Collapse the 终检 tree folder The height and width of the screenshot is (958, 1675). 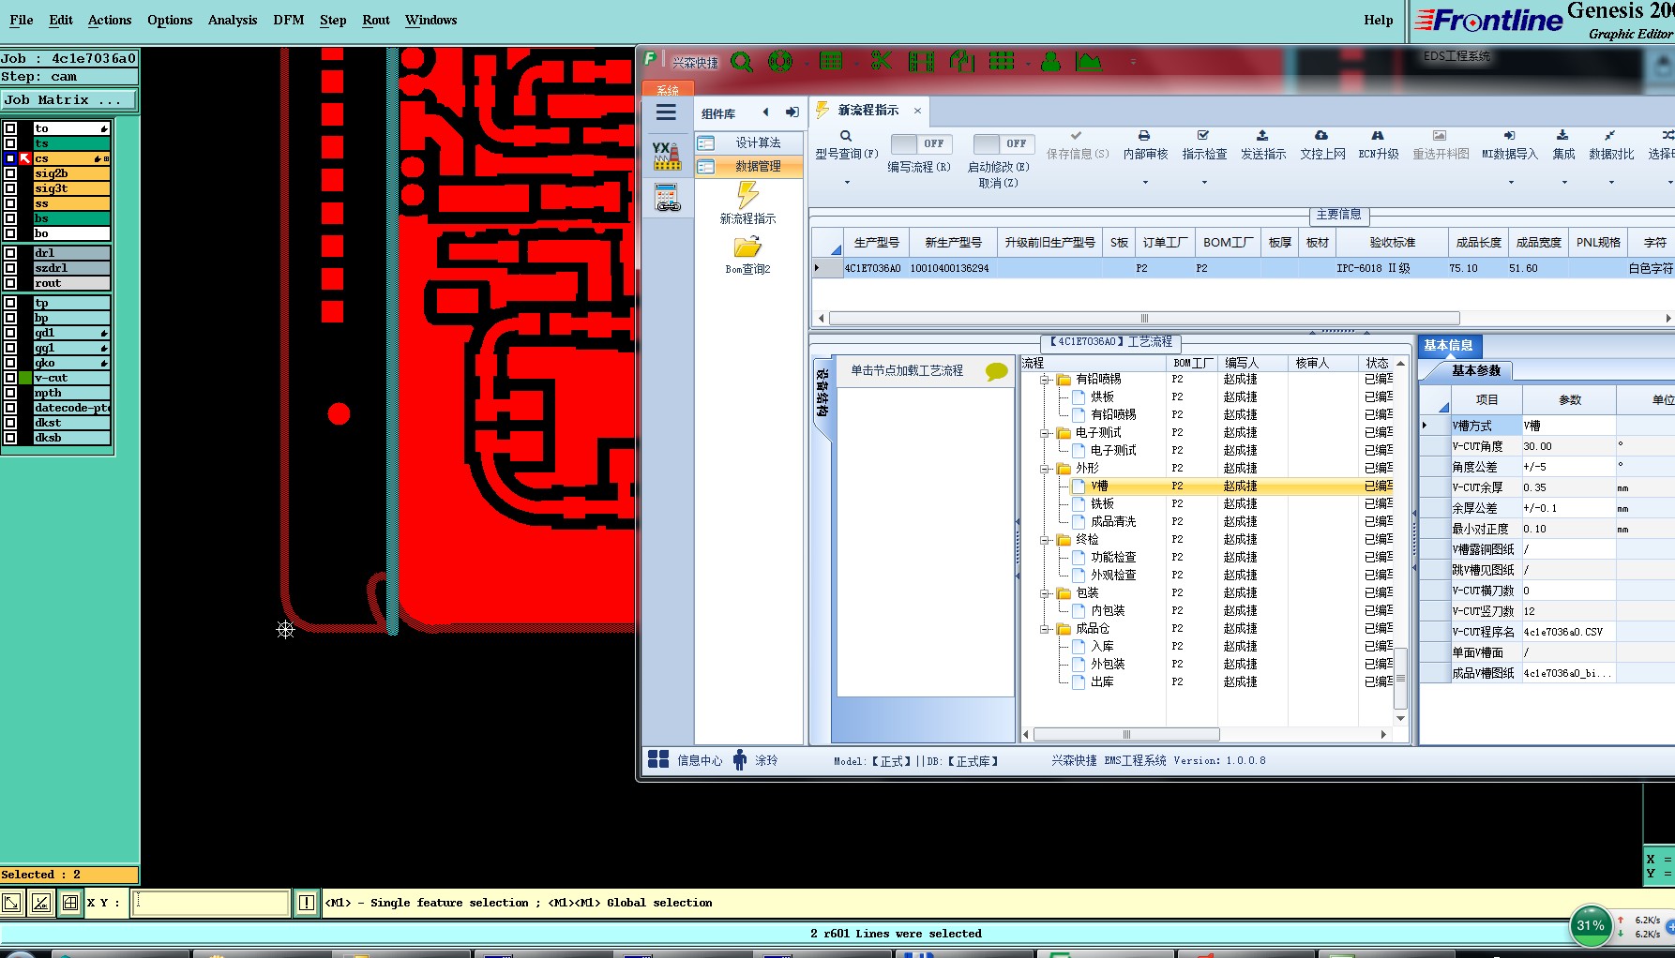tap(1044, 540)
